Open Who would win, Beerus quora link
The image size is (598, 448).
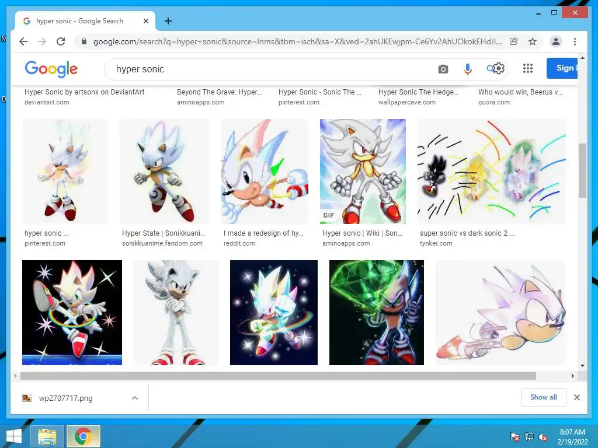click(520, 92)
